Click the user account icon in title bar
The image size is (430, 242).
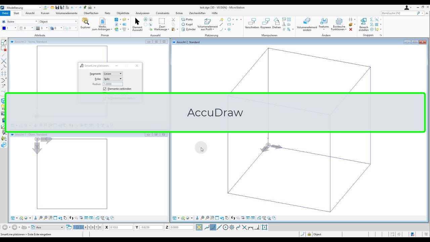[407, 7]
